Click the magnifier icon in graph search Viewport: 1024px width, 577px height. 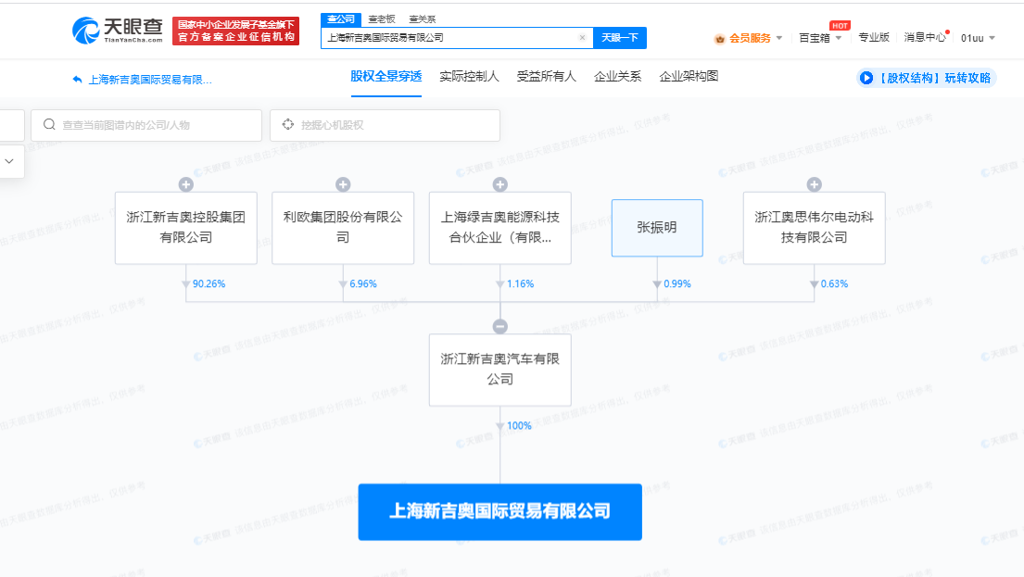click(x=49, y=125)
